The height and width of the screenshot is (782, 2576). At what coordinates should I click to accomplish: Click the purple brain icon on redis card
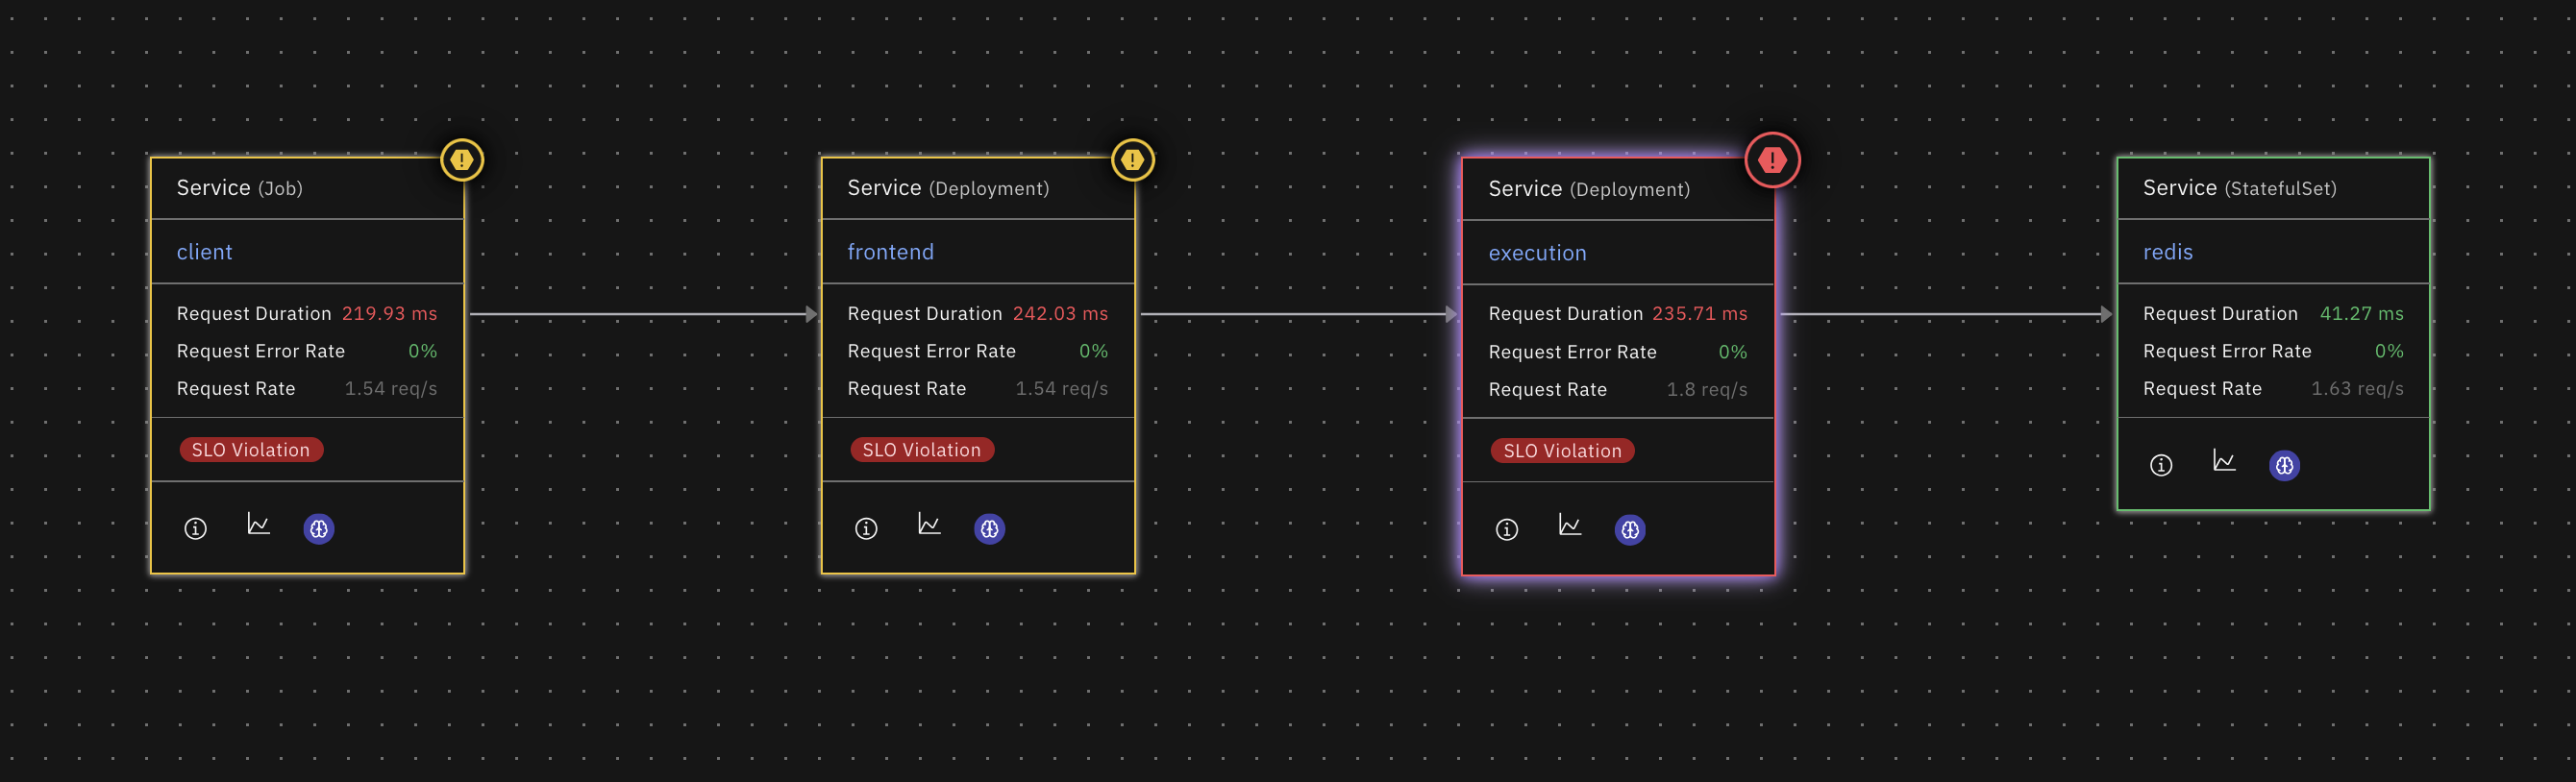(x=2284, y=466)
